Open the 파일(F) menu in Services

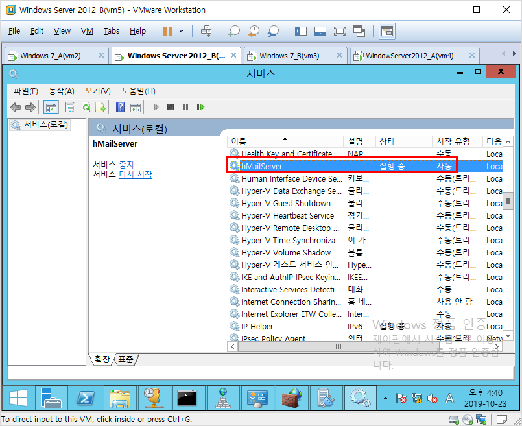tap(26, 91)
